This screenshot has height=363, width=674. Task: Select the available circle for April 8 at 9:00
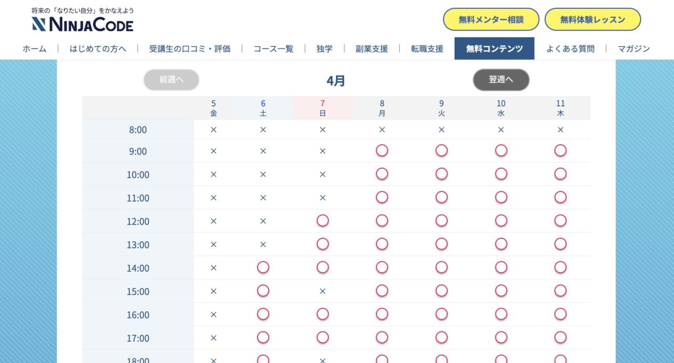(382, 151)
